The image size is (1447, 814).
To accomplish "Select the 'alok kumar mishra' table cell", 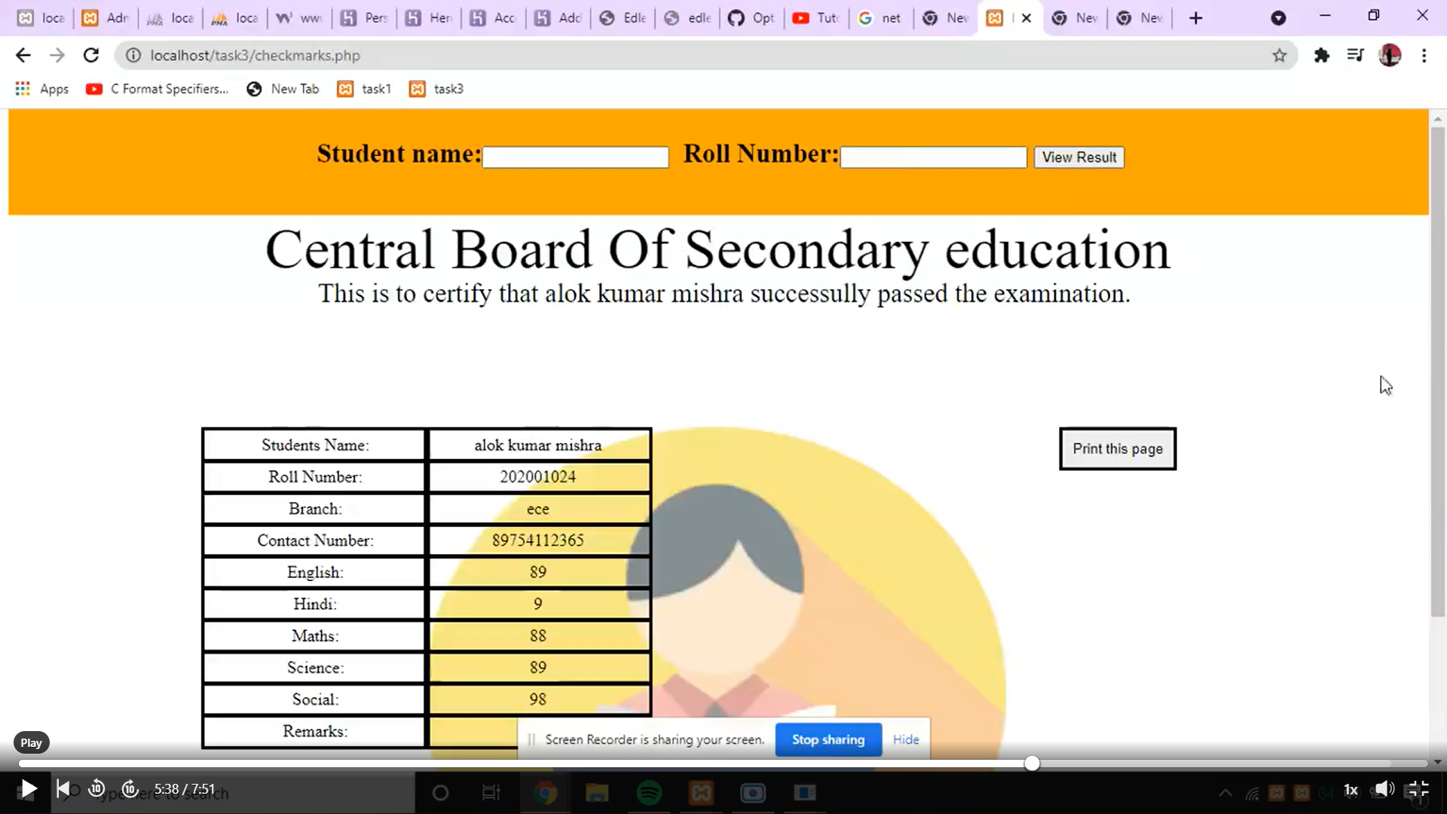I will (538, 445).
